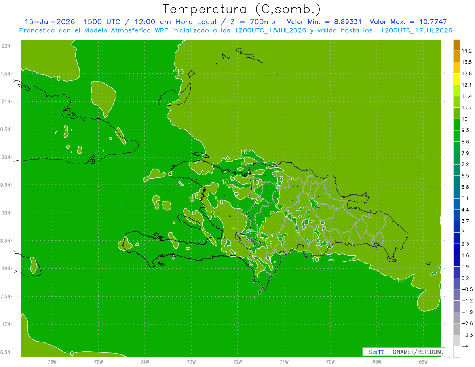Screen dimensions: 475x367
Task: Click the "20N" latitude label
Action: 6,157
